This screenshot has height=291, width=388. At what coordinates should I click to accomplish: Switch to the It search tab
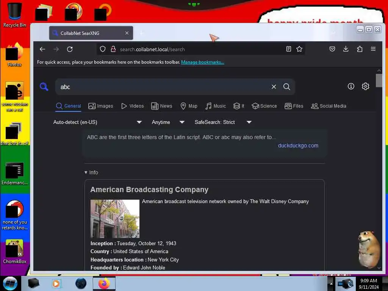click(239, 106)
